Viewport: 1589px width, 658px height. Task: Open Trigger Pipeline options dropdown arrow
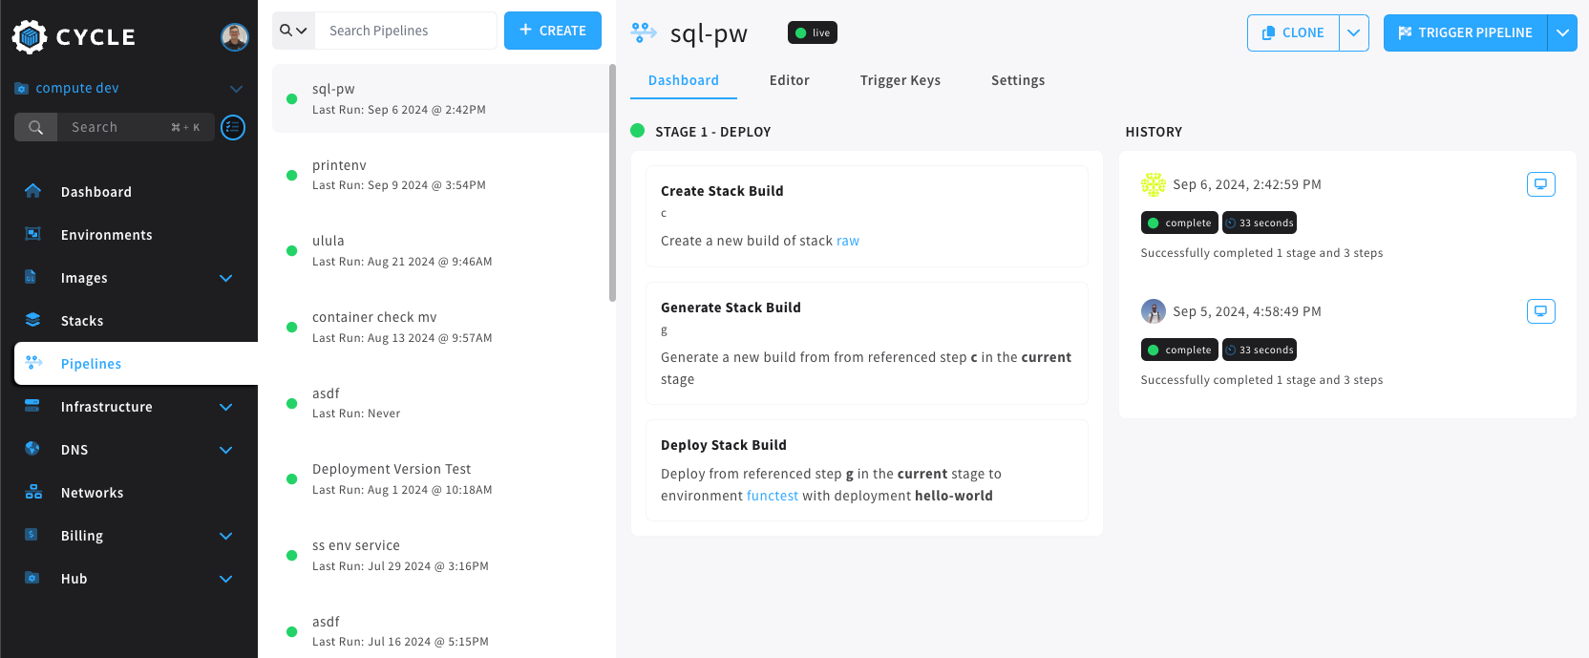coord(1562,32)
